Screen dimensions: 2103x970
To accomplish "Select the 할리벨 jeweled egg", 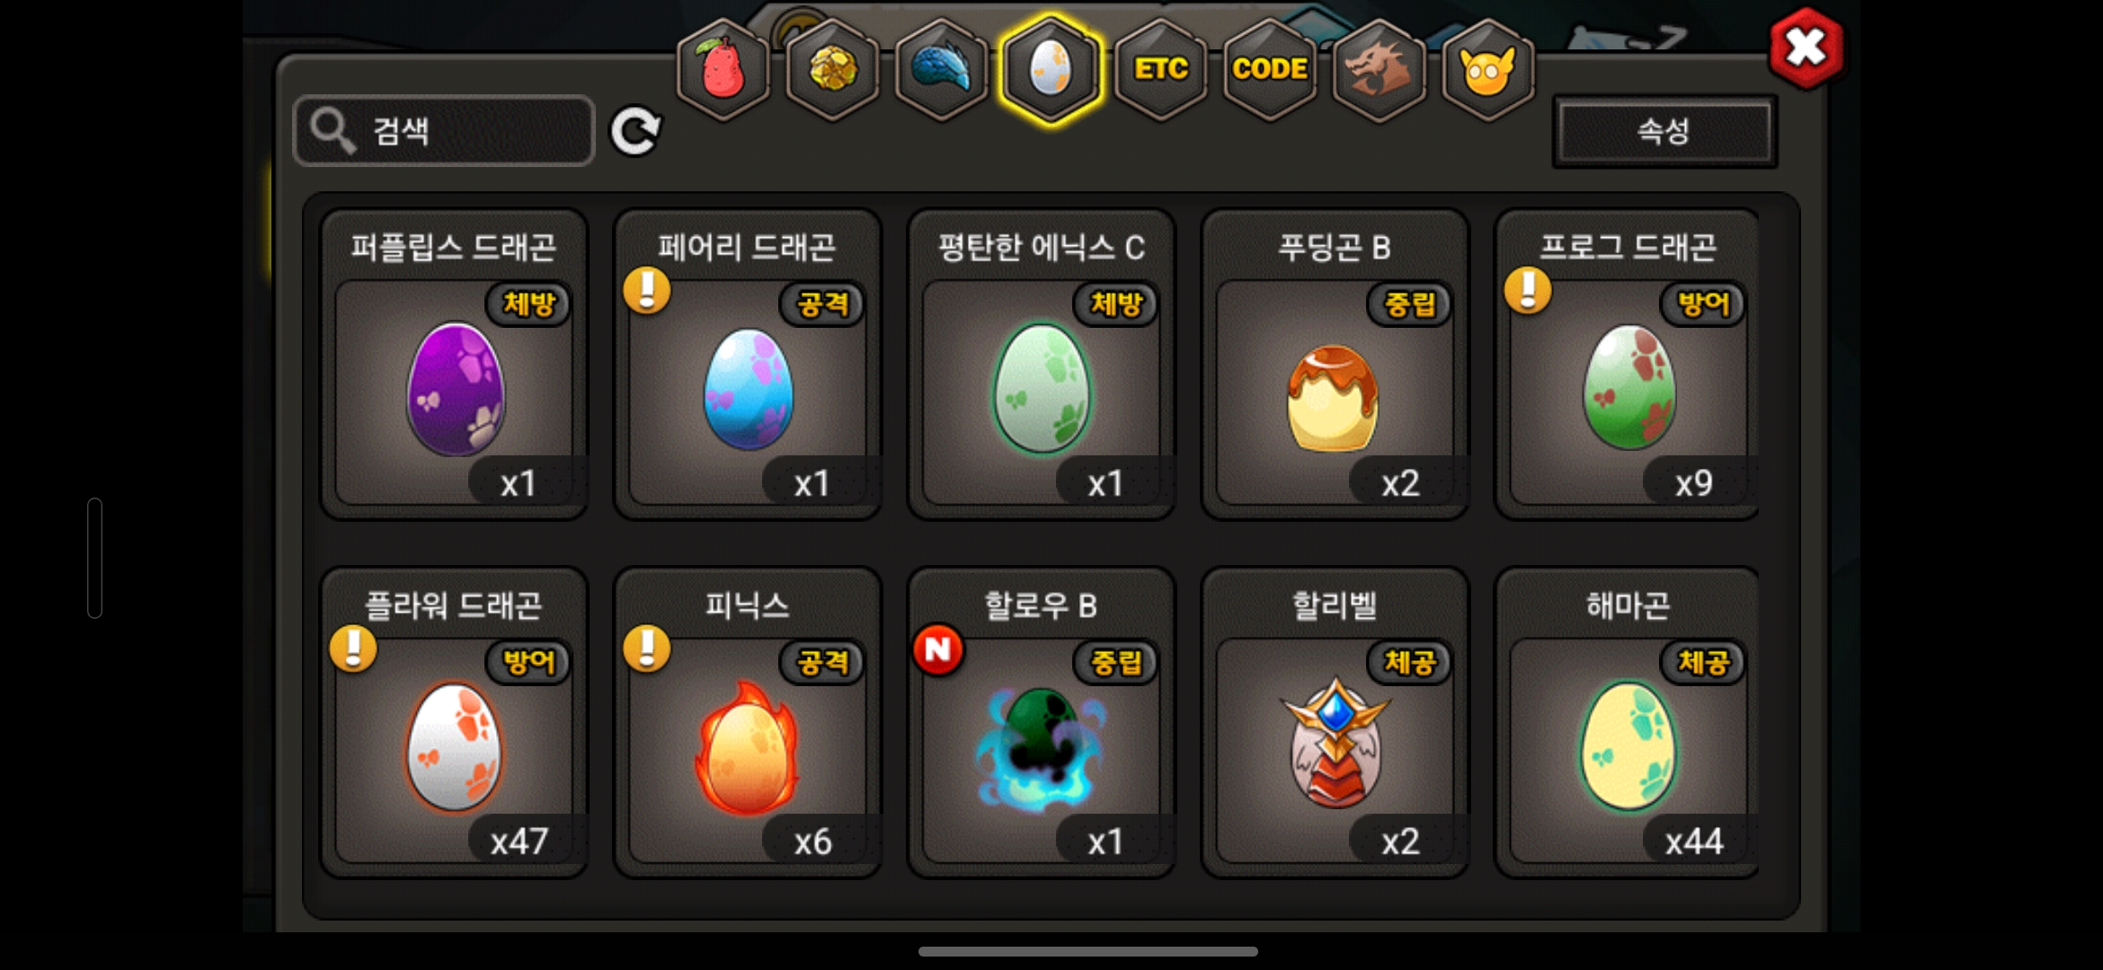I will coord(1335,722).
